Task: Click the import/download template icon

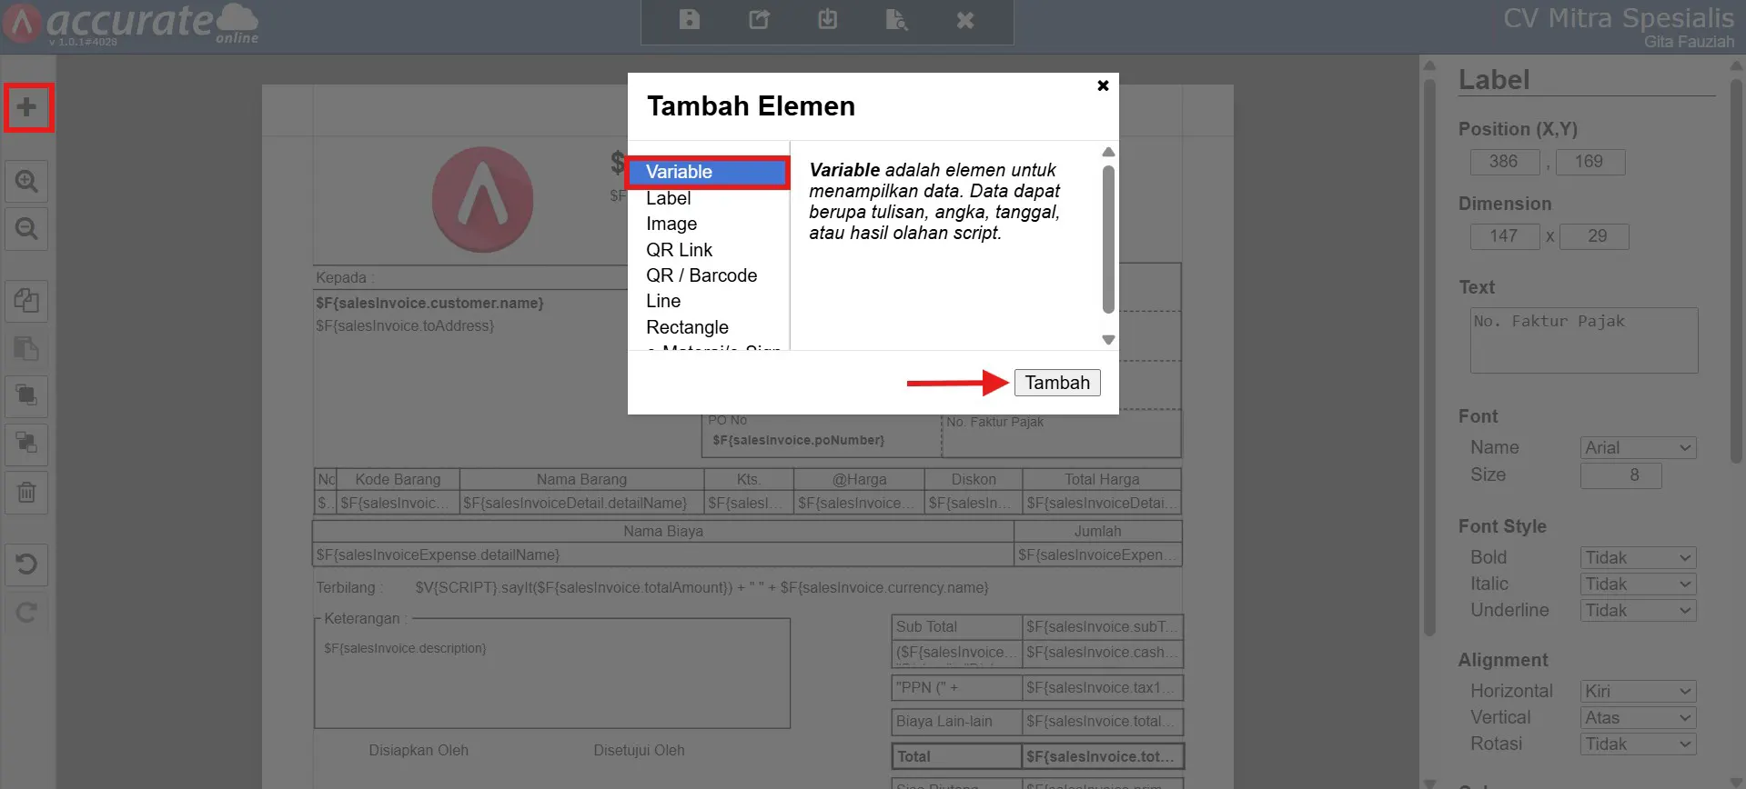Action: tap(827, 19)
